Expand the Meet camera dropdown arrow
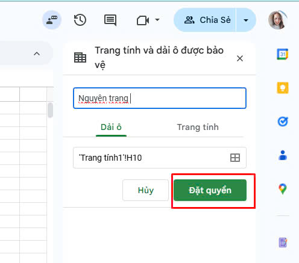The width and height of the screenshot is (299, 263). pyautogui.click(x=157, y=20)
